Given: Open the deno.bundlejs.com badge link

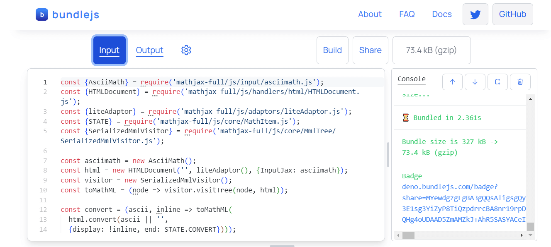Looking at the screenshot, I should coord(464,203).
